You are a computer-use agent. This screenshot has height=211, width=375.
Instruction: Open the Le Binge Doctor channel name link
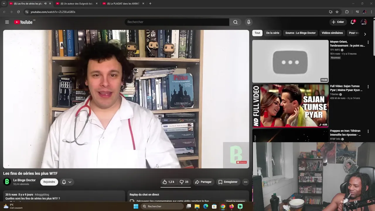click(x=24, y=180)
